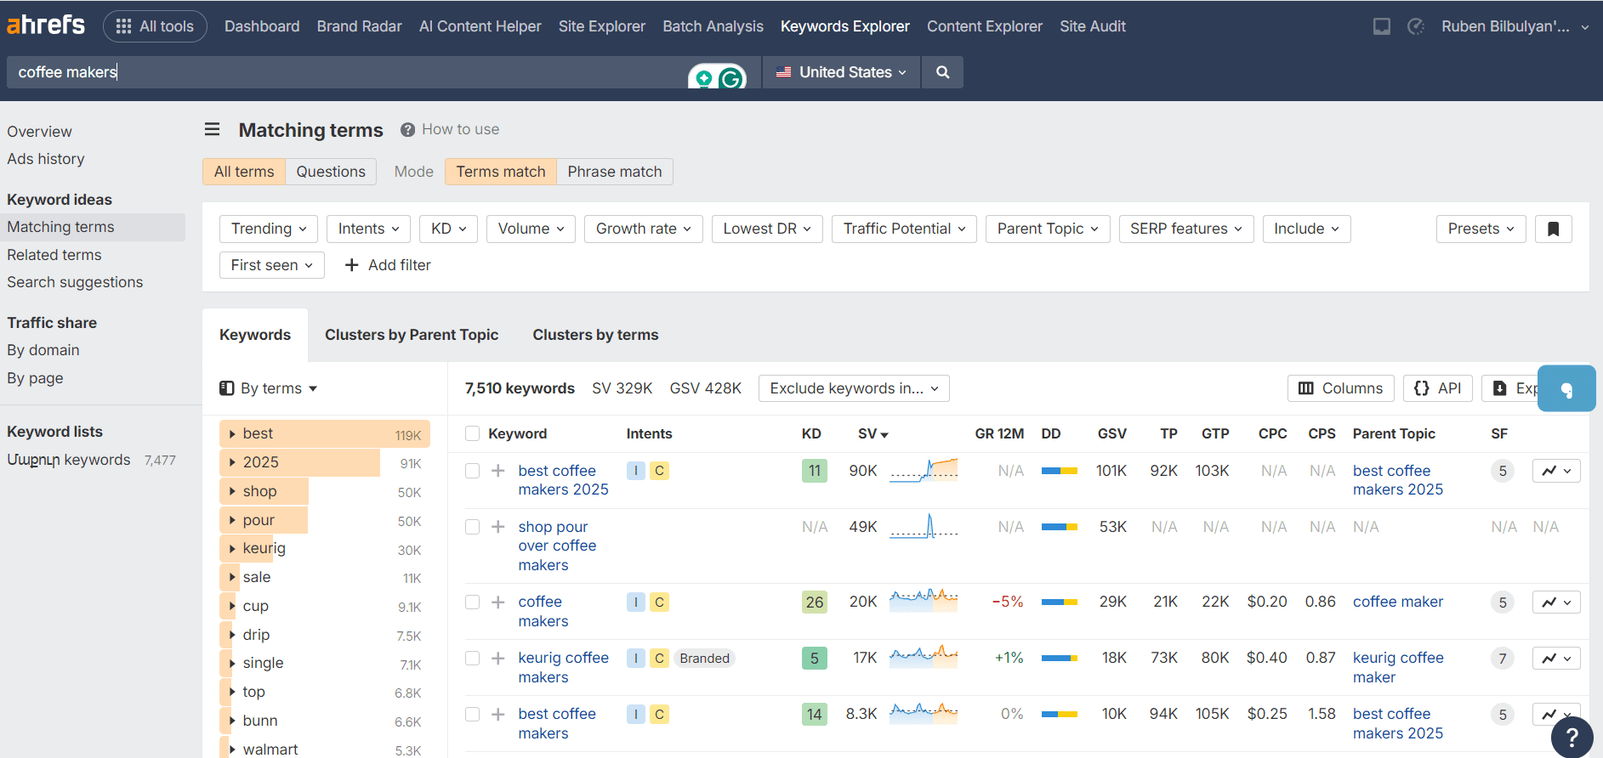The width and height of the screenshot is (1603, 758).
Task: Check the 'best coffee makers' row checkbox
Action: tap(473, 714)
